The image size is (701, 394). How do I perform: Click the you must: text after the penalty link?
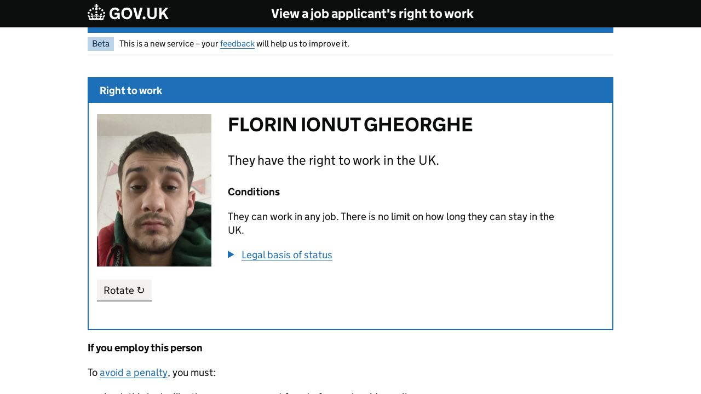194,373
